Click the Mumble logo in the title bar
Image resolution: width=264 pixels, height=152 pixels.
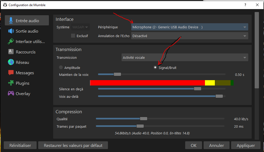(5, 5)
